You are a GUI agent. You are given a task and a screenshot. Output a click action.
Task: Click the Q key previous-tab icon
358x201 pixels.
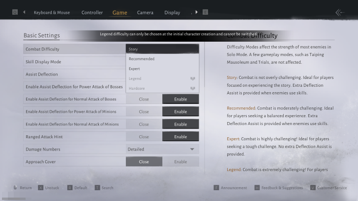[x=15, y=12]
